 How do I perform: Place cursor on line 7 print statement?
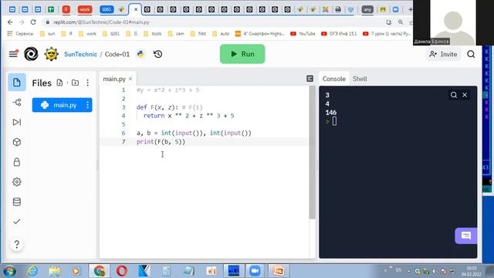161,142
